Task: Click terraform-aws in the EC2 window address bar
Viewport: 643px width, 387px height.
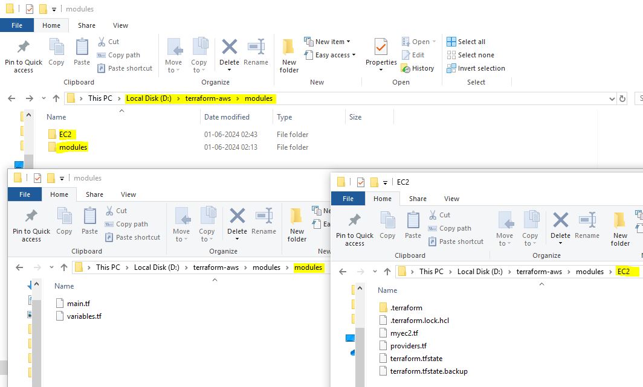Action: pyautogui.click(x=539, y=272)
